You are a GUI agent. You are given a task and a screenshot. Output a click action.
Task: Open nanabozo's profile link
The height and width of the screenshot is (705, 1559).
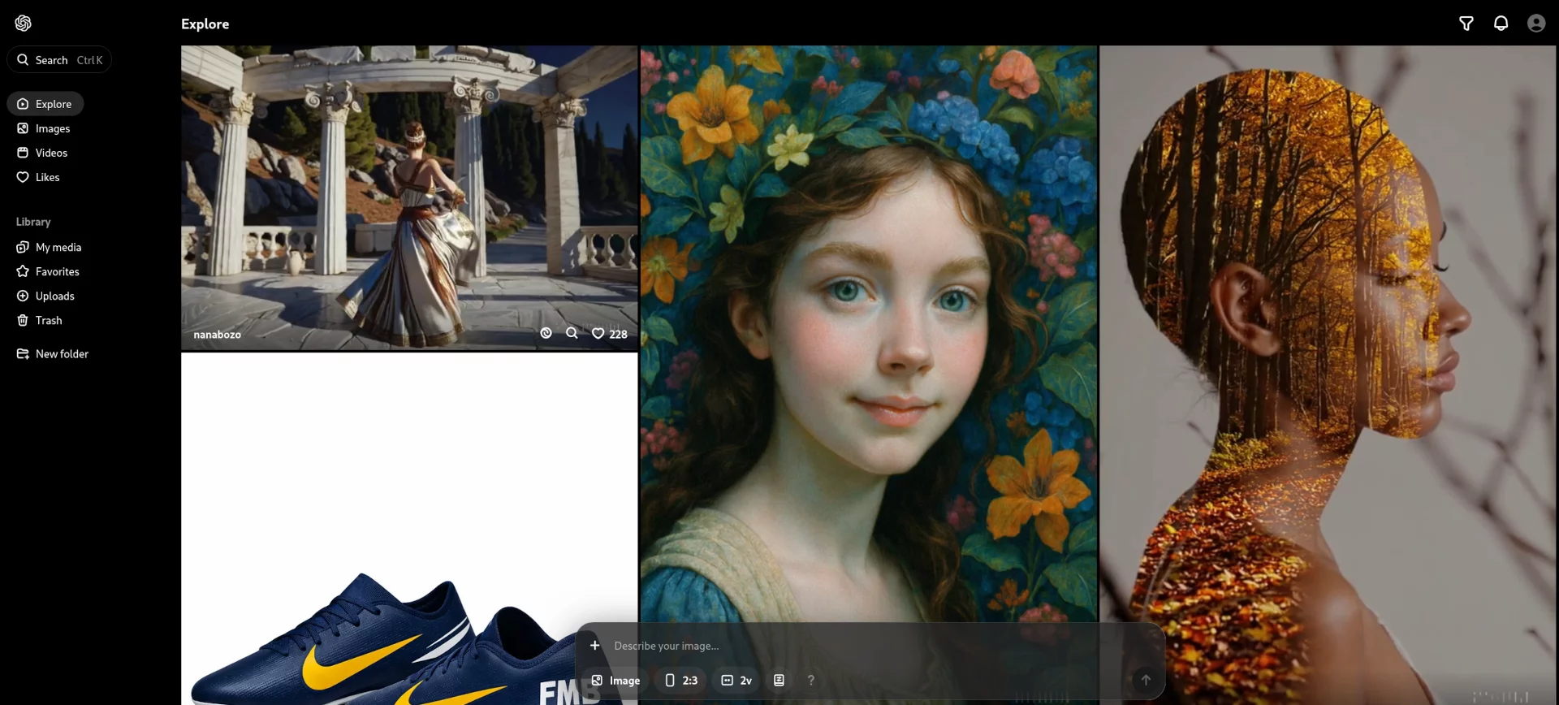pyautogui.click(x=217, y=335)
